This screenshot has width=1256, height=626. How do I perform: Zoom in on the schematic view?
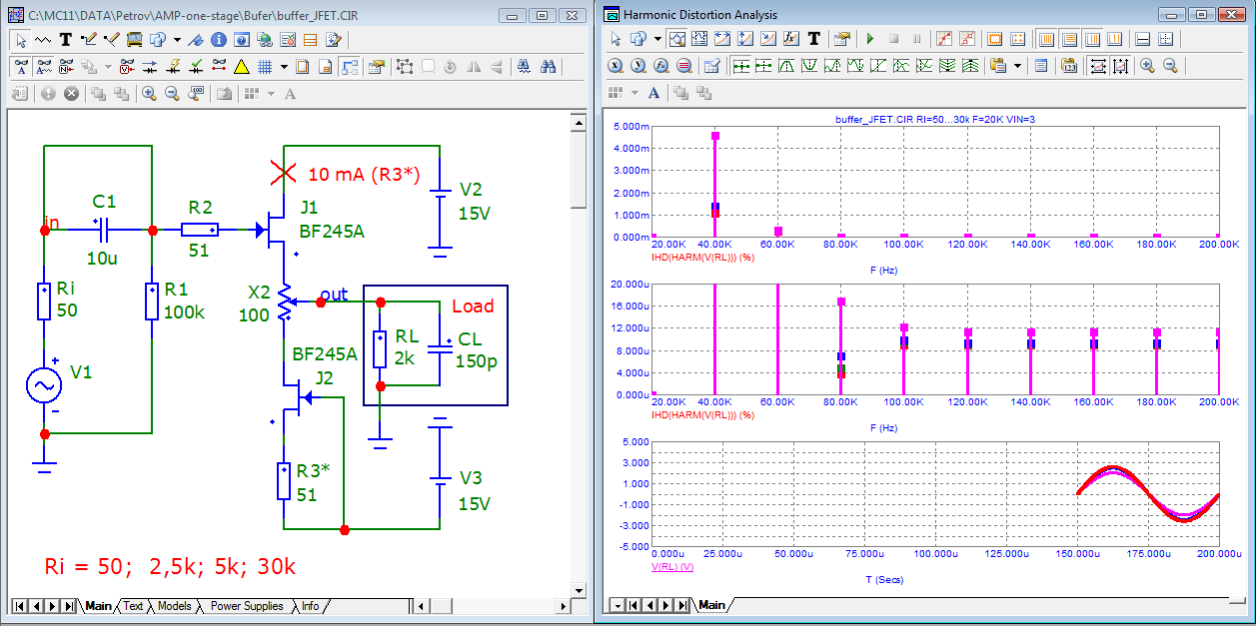(x=149, y=94)
